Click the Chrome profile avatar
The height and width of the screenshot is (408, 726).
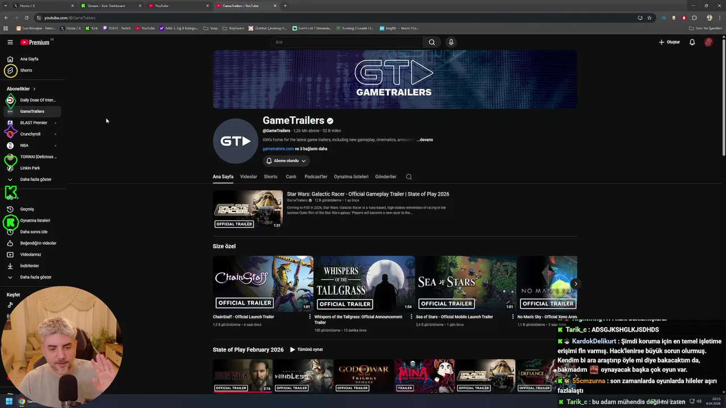click(709, 18)
